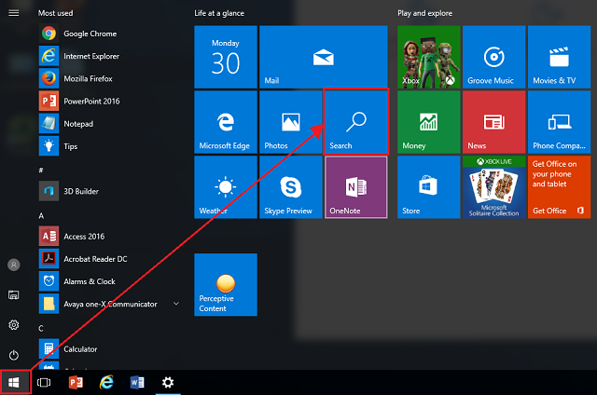Image resolution: width=597 pixels, height=395 pixels.
Task: Launch the Phone Companion tile
Action: 560,122
